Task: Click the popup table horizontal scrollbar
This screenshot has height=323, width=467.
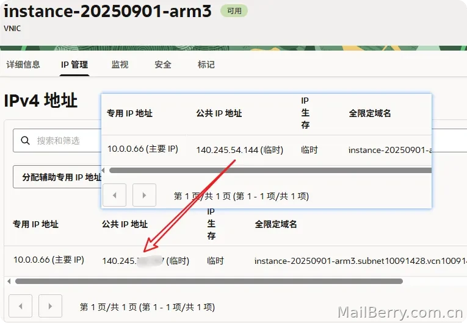Action: pyautogui.click(x=270, y=170)
